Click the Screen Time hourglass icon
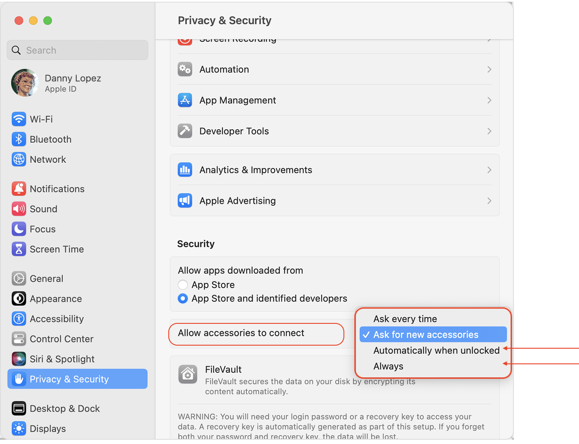This screenshot has width=579, height=444. (x=19, y=249)
